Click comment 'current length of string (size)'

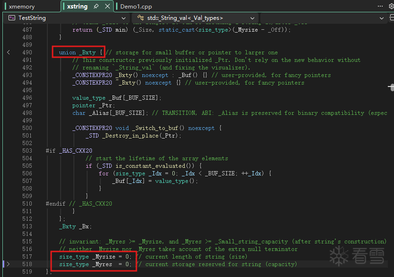pos(196,257)
